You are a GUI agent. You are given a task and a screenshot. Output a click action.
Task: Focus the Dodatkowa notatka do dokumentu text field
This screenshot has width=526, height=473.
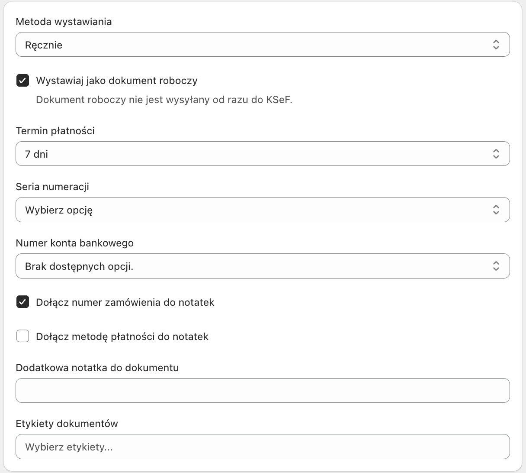click(263, 391)
